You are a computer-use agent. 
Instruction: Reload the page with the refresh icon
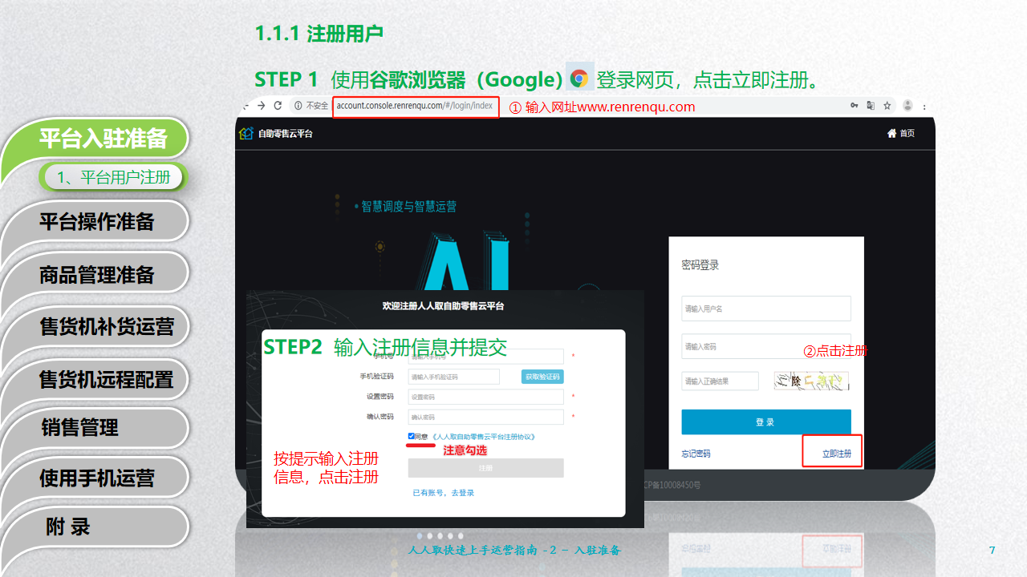(278, 106)
